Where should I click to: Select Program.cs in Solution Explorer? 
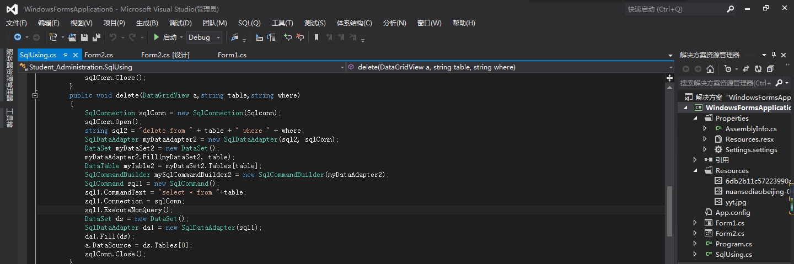[733, 244]
